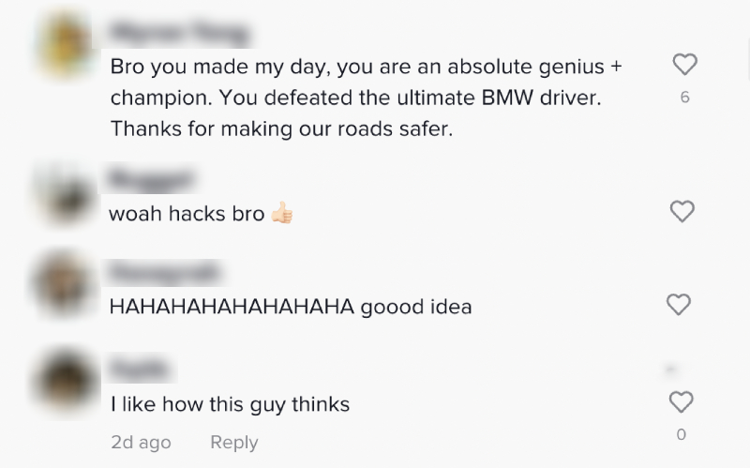Select 'I like how this guy thinks' text

[230, 404]
